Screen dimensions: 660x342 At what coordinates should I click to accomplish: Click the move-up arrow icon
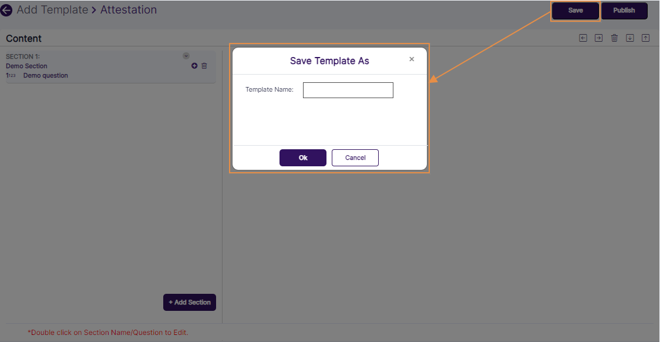tap(645, 38)
